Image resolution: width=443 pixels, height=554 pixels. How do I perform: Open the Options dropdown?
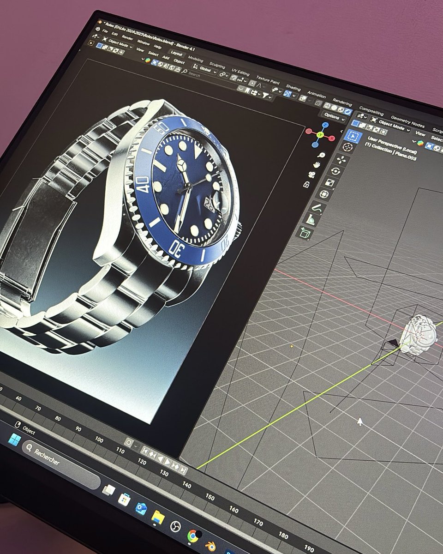click(335, 116)
